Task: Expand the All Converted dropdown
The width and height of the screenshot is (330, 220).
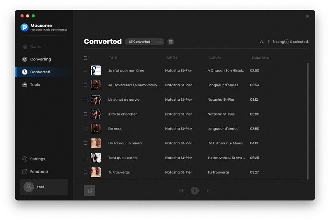Action: point(144,42)
